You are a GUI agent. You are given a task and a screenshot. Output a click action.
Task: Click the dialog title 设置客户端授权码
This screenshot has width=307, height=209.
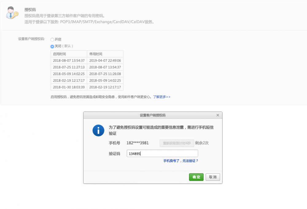click(153, 115)
